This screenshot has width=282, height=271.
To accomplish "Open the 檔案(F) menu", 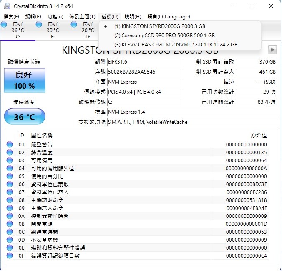I will point(11,17).
